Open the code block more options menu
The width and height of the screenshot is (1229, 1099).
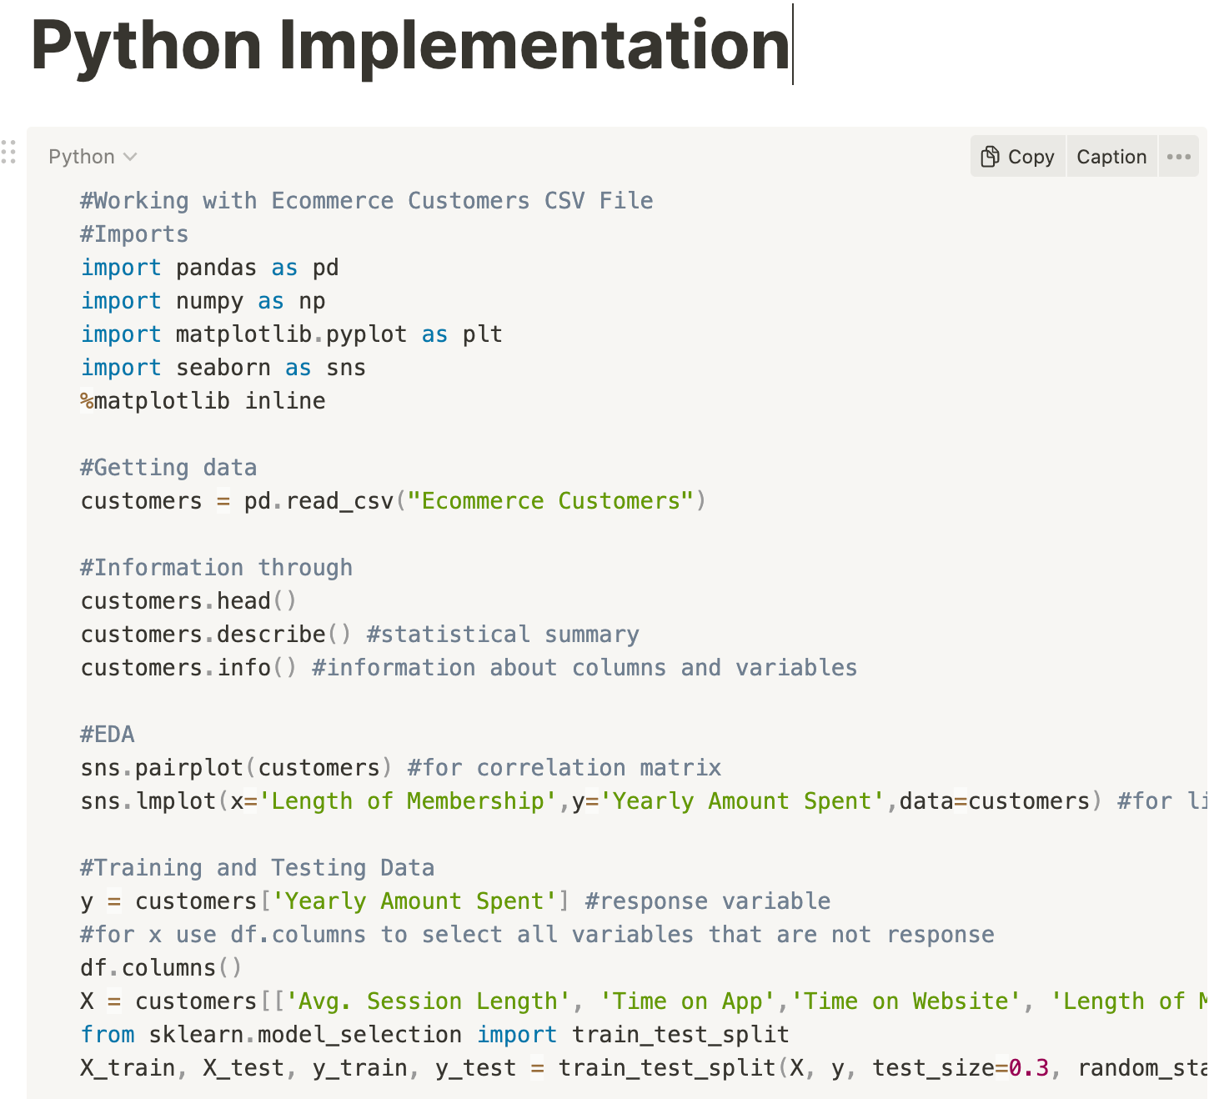coord(1178,157)
